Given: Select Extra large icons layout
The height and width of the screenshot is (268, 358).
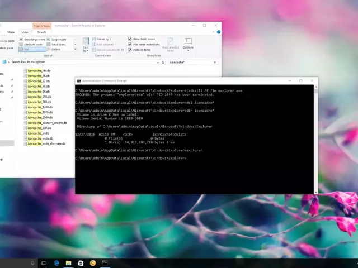Looking at the screenshot, I should [x=33, y=40].
